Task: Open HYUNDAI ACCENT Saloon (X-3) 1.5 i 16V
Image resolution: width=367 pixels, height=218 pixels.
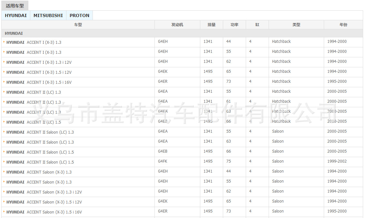Action: tap(44, 212)
